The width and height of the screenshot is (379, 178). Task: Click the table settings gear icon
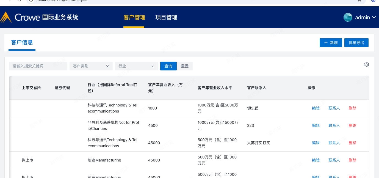coord(366,64)
